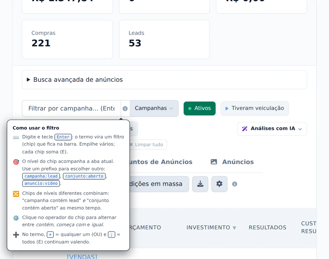
Task: Click the filter help info icon
Action: [125, 108]
